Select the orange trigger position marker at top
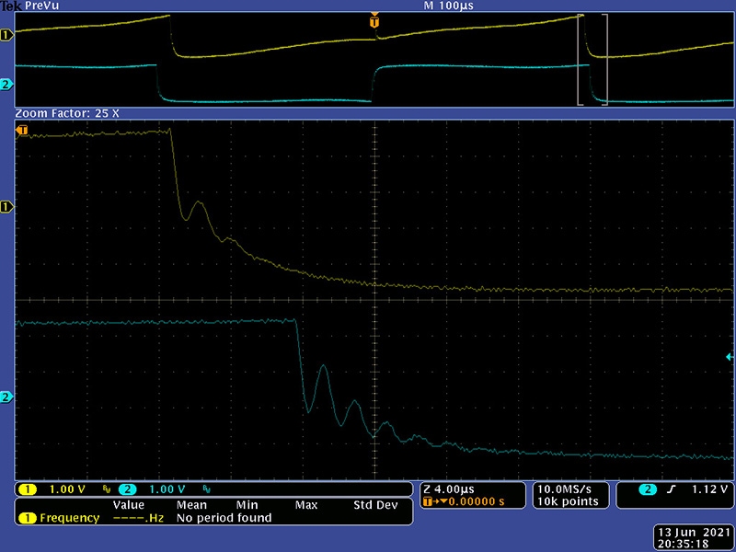This screenshot has width=736, height=552. coord(374,20)
